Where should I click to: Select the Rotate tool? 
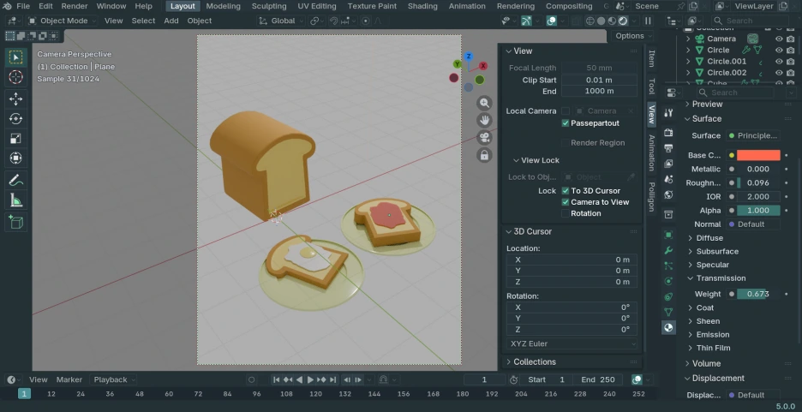click(x=16, y=119)
